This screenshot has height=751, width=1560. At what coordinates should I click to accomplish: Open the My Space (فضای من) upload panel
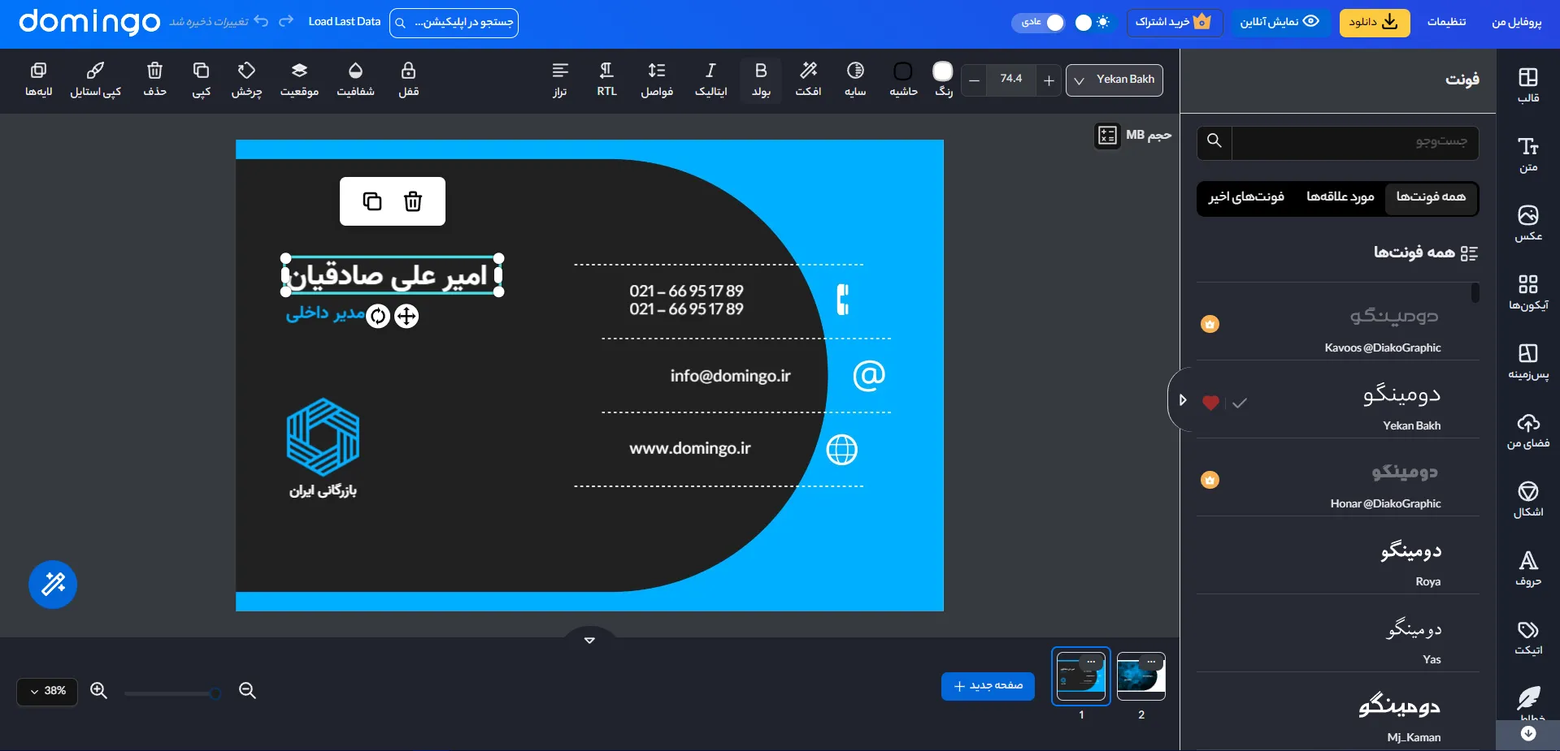click(x=1528, y=430)
